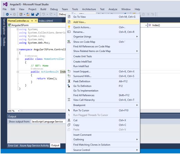Open the Azure App Service Activity tab
180x154 pixels.
(x=34, y=145)
